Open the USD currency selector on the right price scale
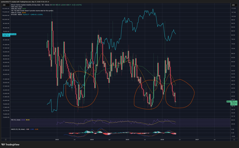The image size is (239, 148). tap(233, 5)
